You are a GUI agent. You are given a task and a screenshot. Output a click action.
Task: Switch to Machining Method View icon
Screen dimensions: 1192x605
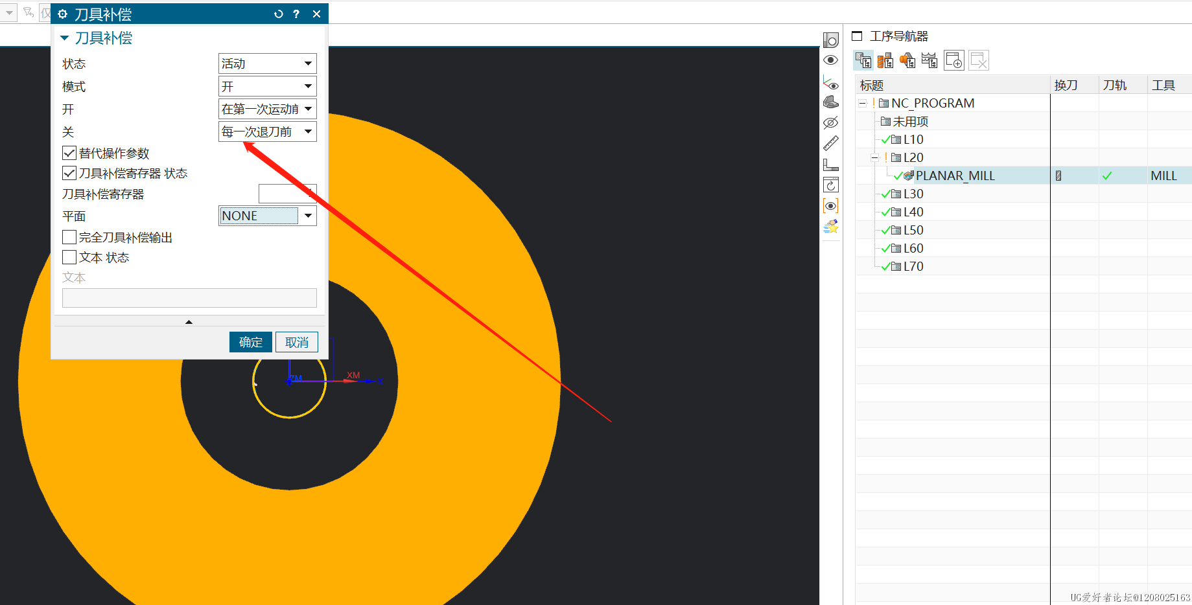tap(929, 60)
